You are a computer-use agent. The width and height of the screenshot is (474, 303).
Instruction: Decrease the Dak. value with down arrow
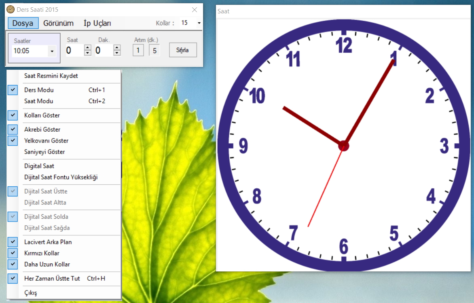pos(117,53)
